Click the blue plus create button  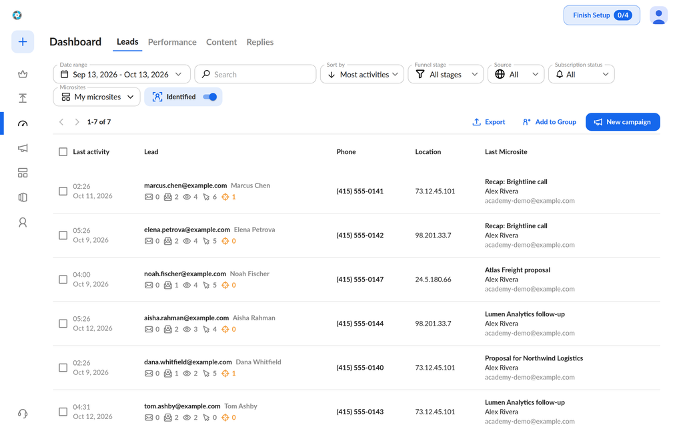tap(23, 42)
